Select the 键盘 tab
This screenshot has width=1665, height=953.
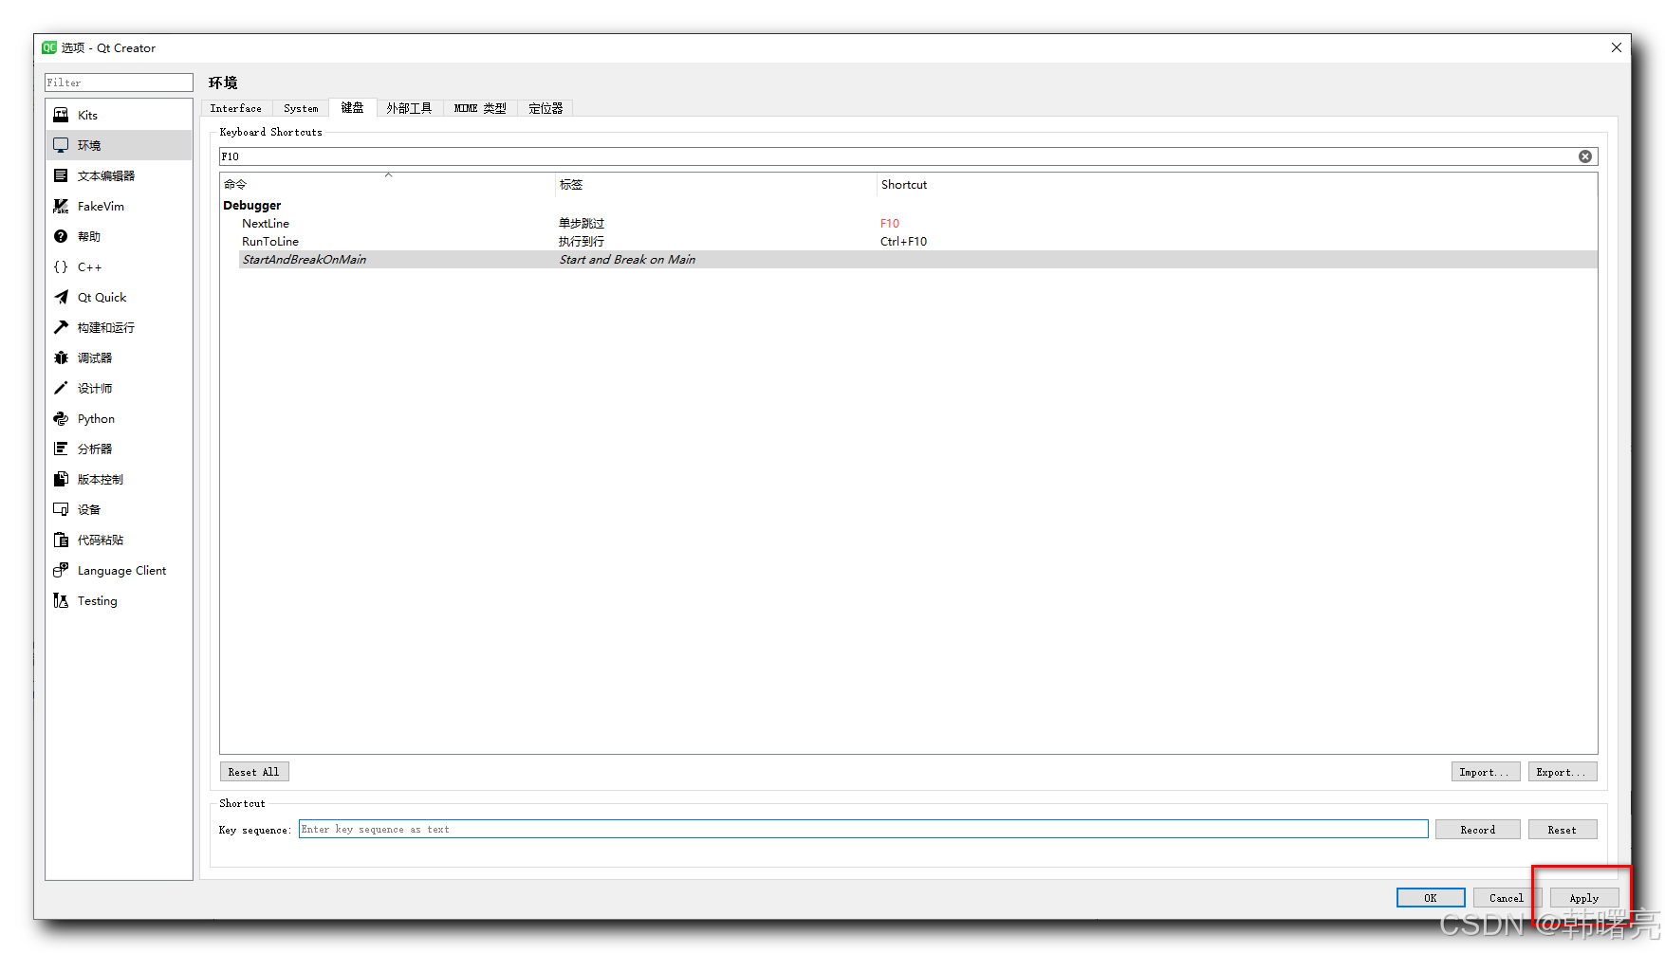352,107
